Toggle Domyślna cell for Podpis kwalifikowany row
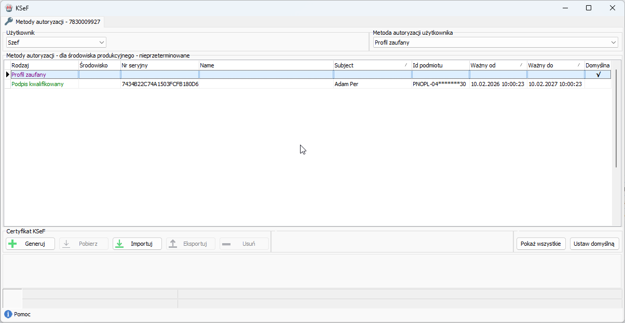 tap(598, 84)
